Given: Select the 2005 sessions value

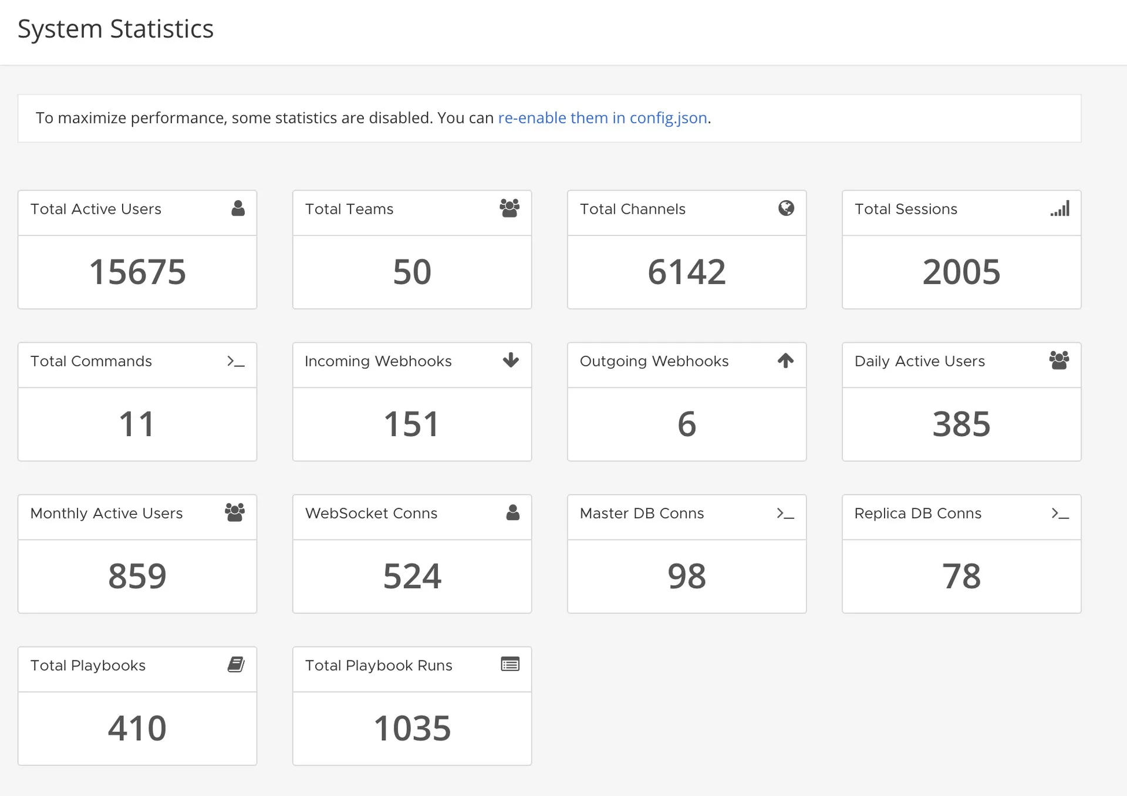Looking at the screenshot, I should pyautogui.click(x=961, y=272).
